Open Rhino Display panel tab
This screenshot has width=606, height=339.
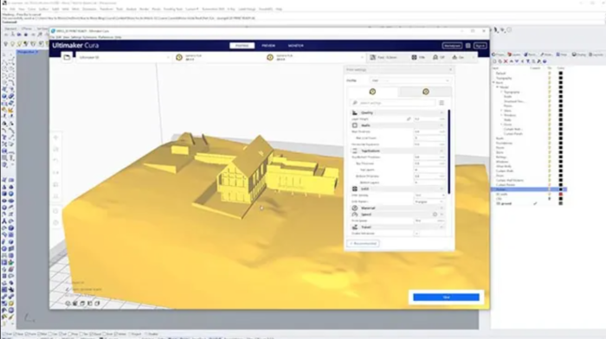tap(579, 54)
